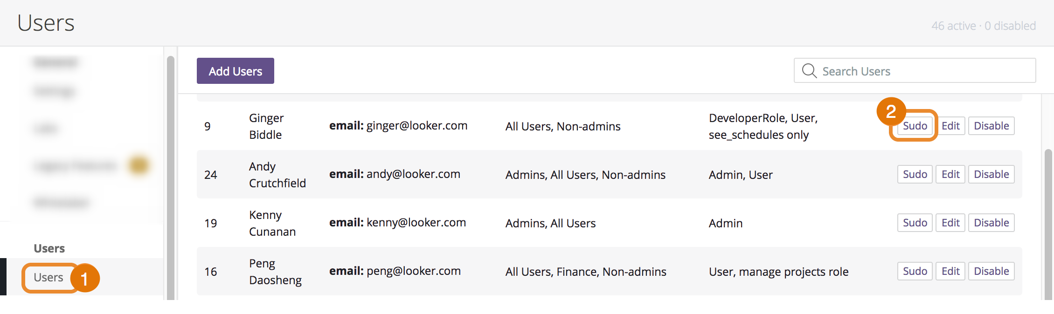Click the sidebar vertical scrollbar
Image resolution: width=1054 pixels, height=314 pixels.
click(171, 177)
